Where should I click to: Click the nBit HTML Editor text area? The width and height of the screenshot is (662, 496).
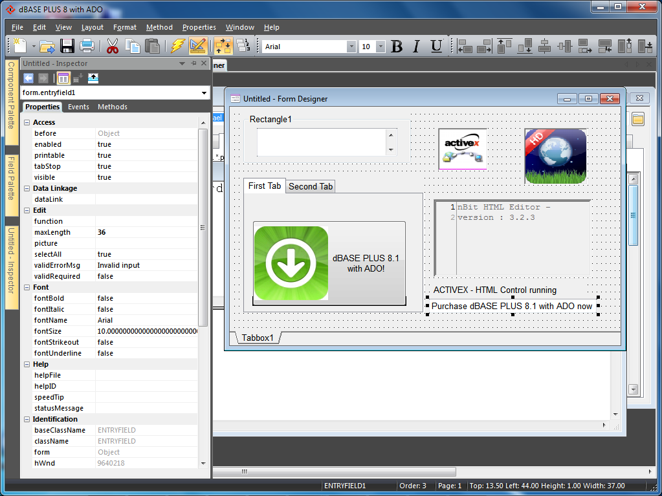(513, 238)
